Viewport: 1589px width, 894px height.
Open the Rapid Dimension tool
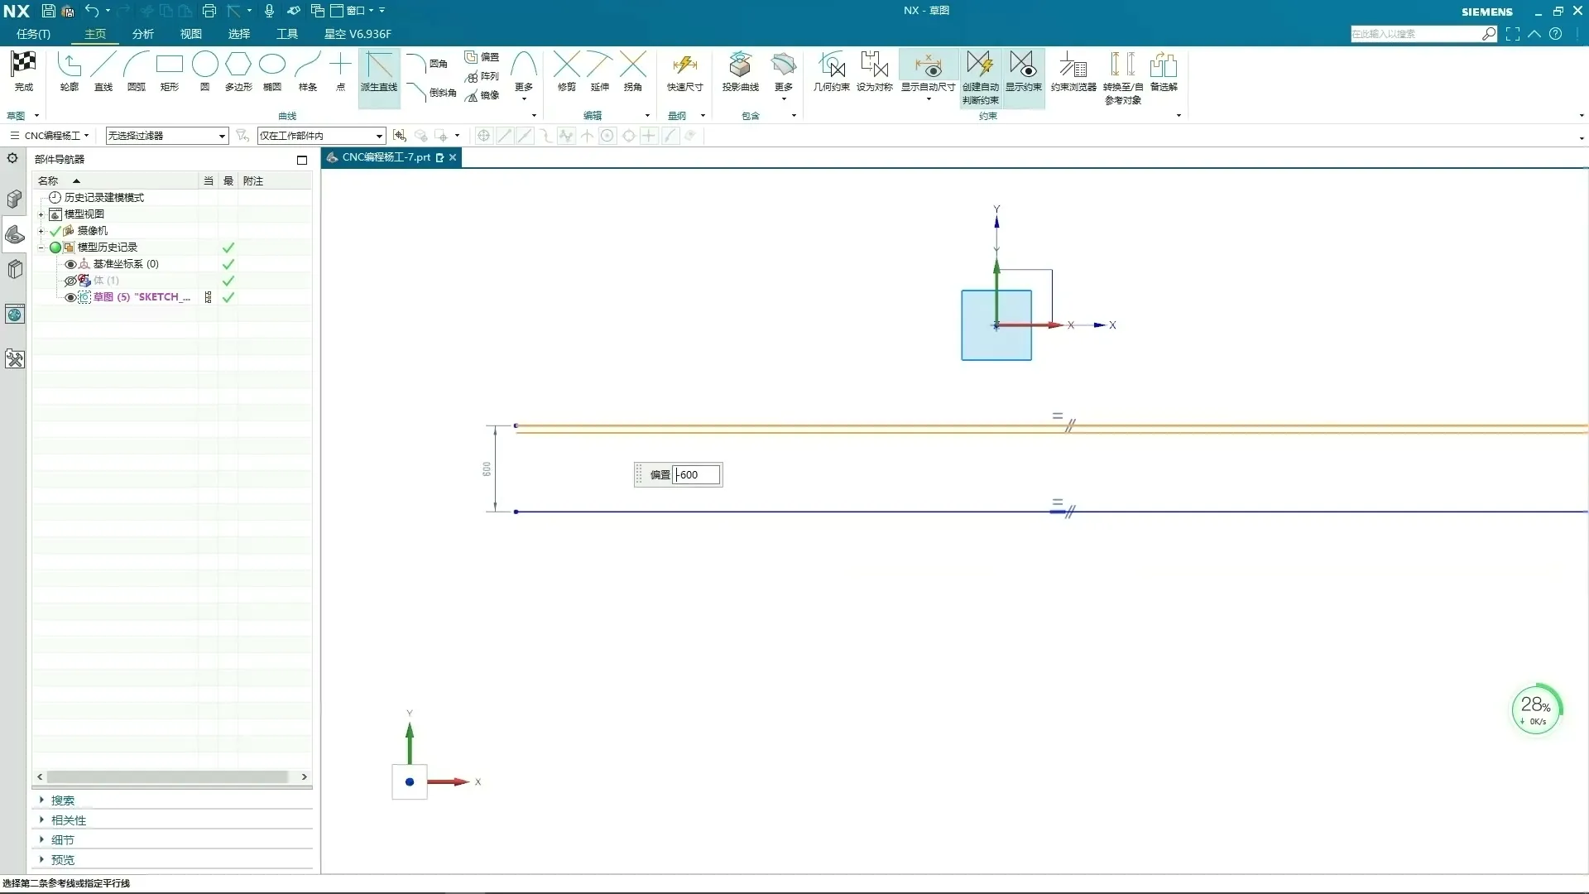click(x=684, y=65)
